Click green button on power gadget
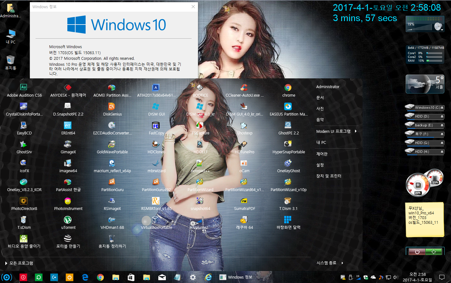The image size is (451, 283). 434,252
